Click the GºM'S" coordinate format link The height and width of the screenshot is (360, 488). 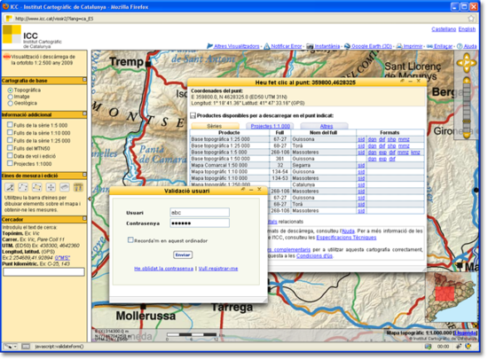pos(62,258)
